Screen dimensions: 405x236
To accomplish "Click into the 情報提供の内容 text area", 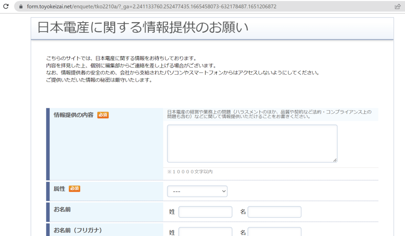I will pyautogui.click(x=252, y=143).
